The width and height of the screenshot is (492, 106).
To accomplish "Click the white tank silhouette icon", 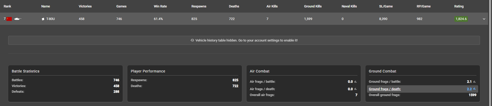I will click(x=17, y=19).
